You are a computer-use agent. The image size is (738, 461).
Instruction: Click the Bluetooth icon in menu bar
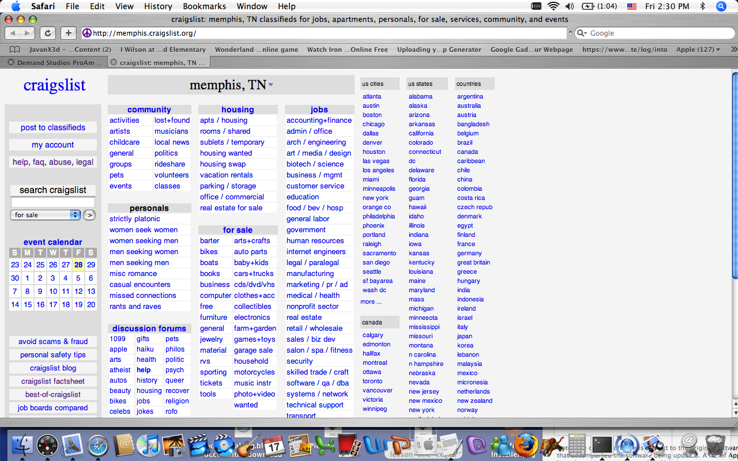coord(702,6)
